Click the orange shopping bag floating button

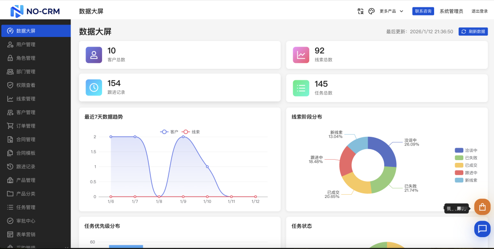[x=483, y=207]
